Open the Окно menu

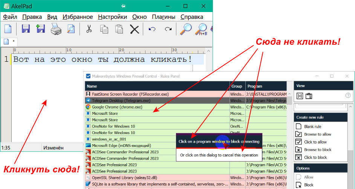click(x=139, y=17)
